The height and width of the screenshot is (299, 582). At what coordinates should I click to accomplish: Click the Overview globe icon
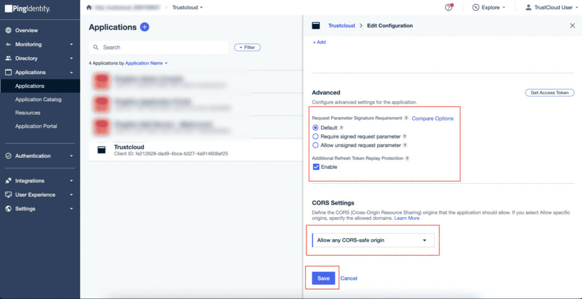pyautogui.click(x=8, y=30)
